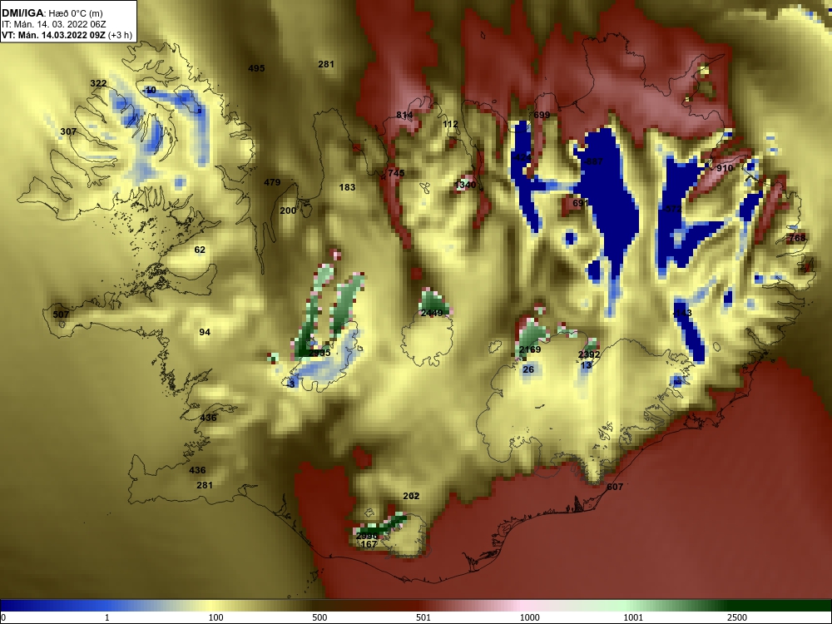Click the map value -10
The image size is (832, 624).
point(150,90)
